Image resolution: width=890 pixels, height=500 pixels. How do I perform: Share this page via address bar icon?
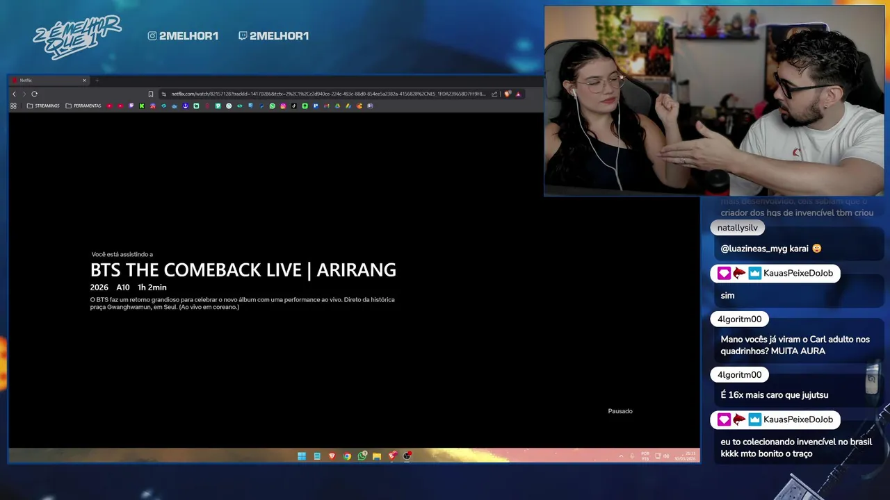click(494, 94)
